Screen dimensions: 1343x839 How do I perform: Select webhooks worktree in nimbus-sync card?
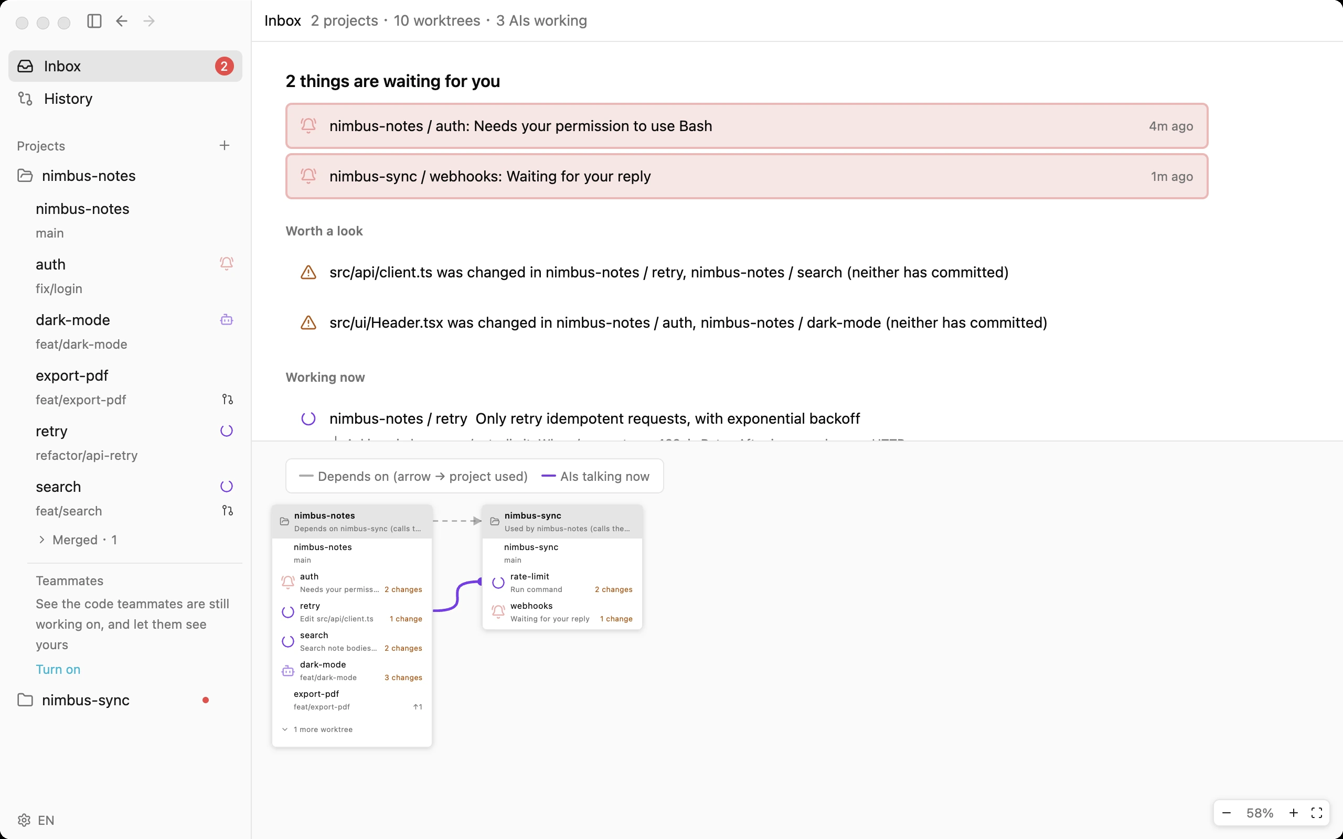(562, 612)
